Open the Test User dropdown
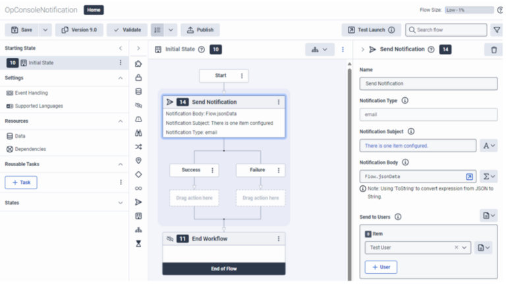Viewport: 506px width, 285px height. click(465, 248)
